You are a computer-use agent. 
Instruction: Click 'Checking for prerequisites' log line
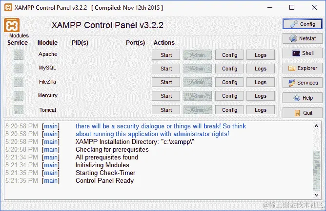pos(112,150)
